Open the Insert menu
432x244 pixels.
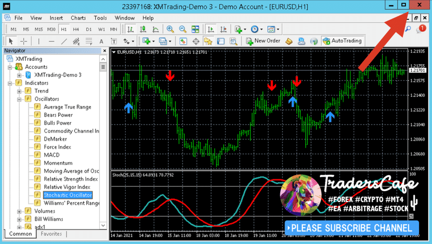click(56, 18)
